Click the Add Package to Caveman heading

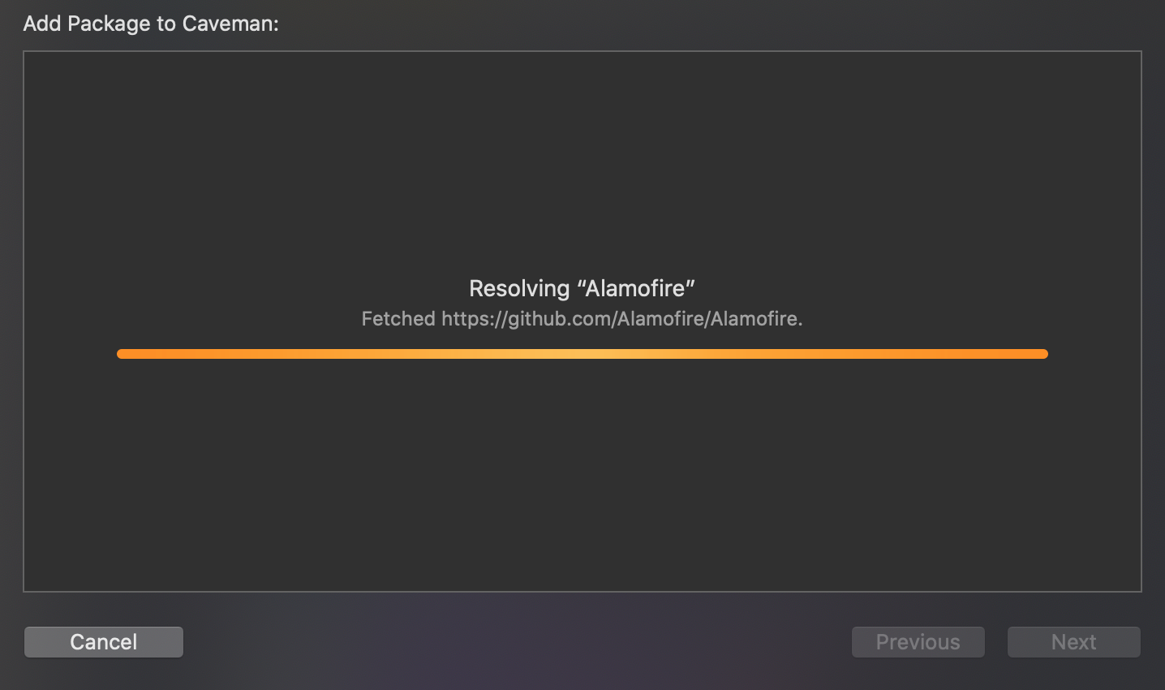click(x=151, y=24)
